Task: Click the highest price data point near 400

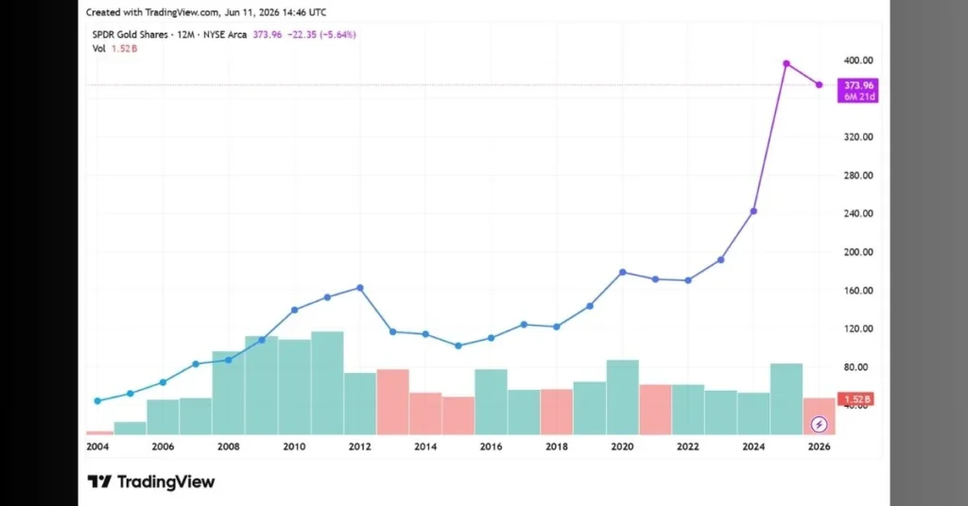Action: tap(786, 63)
